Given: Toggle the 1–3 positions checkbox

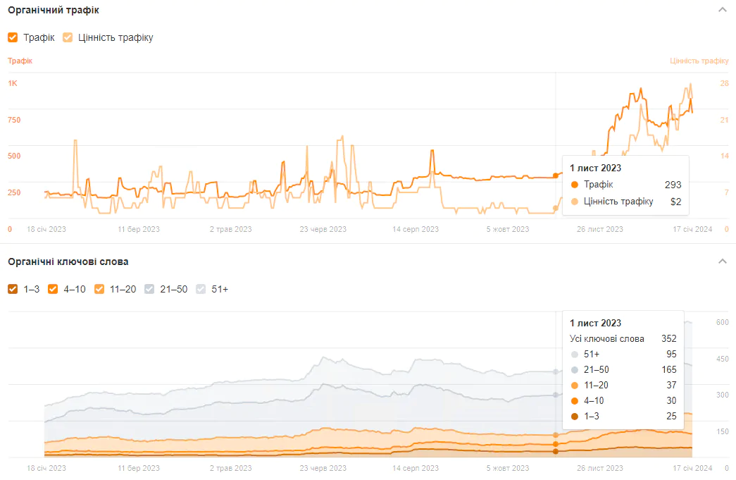Looking at the screenshot, I should pos(13,289).
